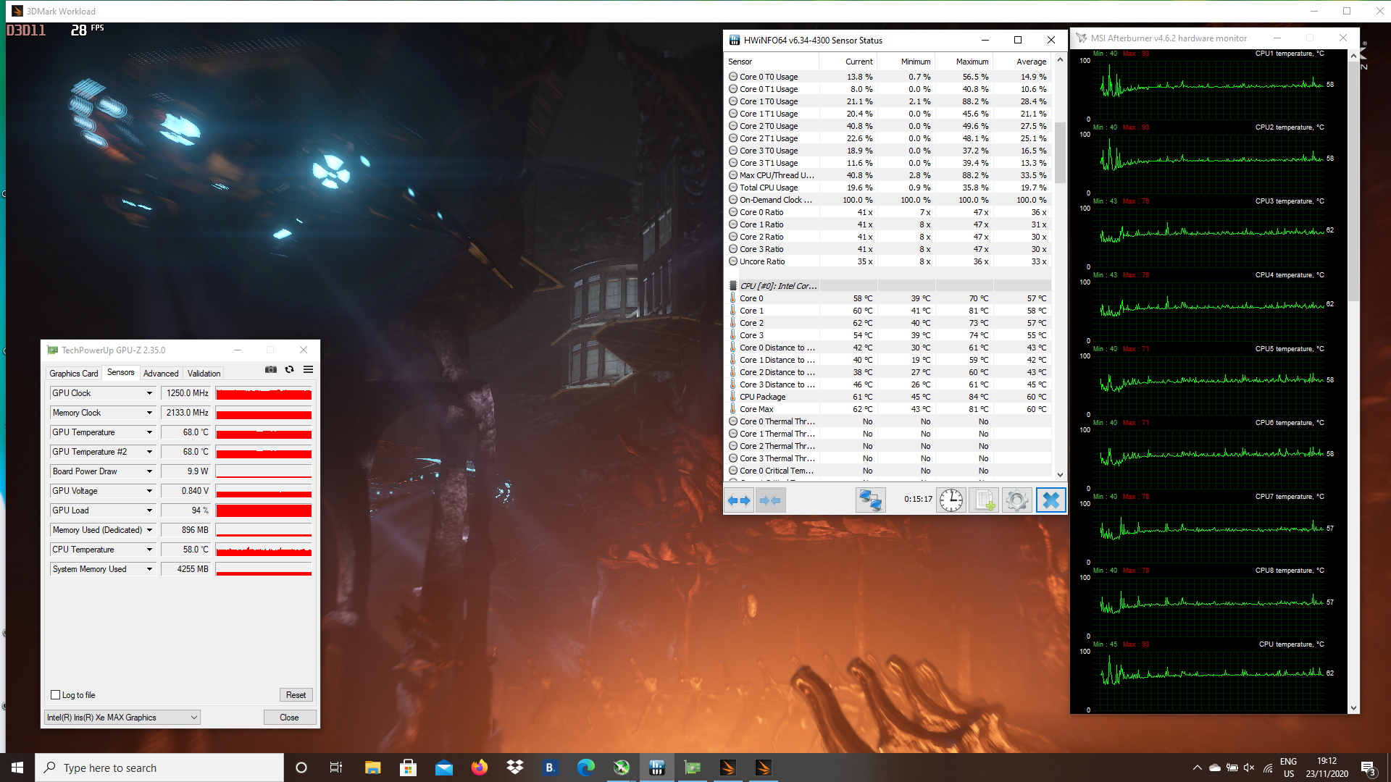
Task: Open HWiNFO sensor settings gear icon
Action: (1016, 500)
